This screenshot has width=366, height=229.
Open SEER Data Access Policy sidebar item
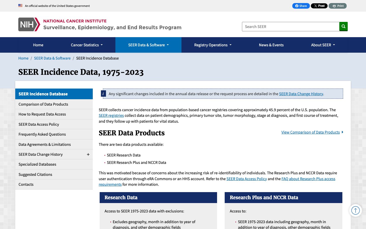[54, 124]
